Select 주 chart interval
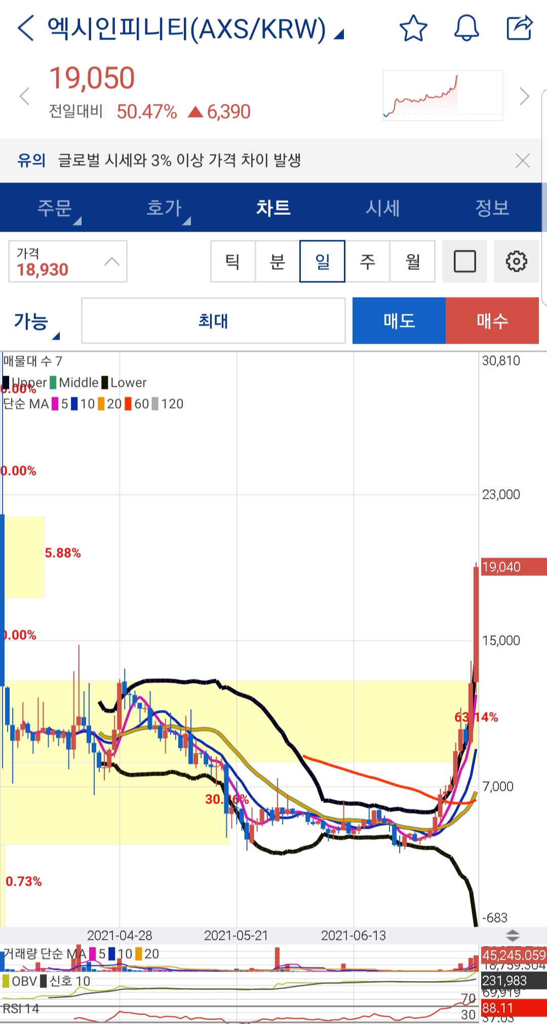 coord(368,262)
